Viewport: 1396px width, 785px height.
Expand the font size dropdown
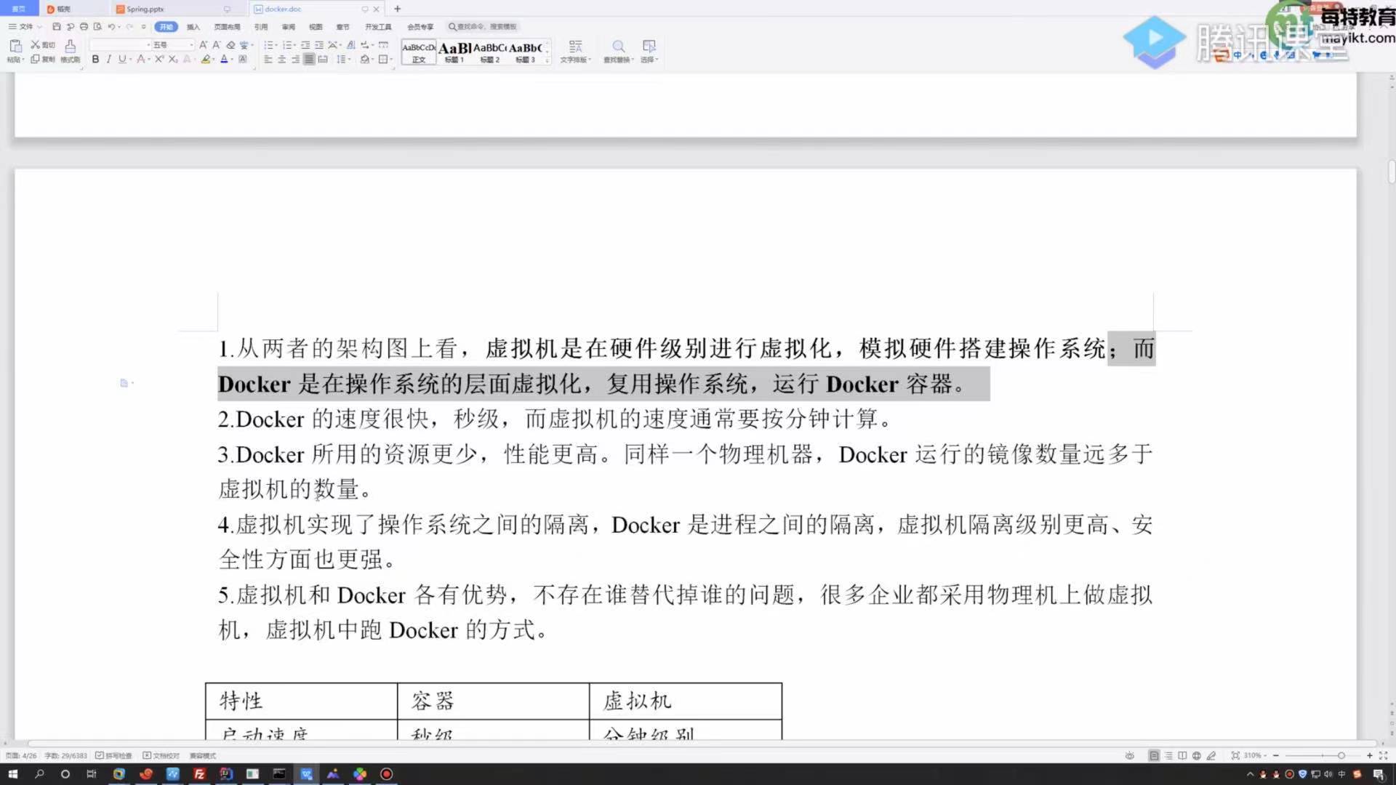192,45
